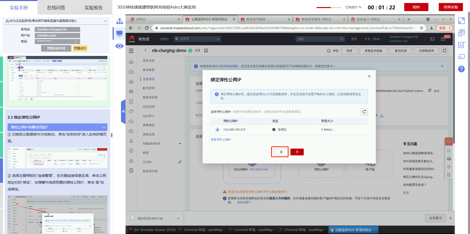Expand the 智能DBA助手 submenu
The height and width of the screenshot is (234, 470).
tap(180, 144)
